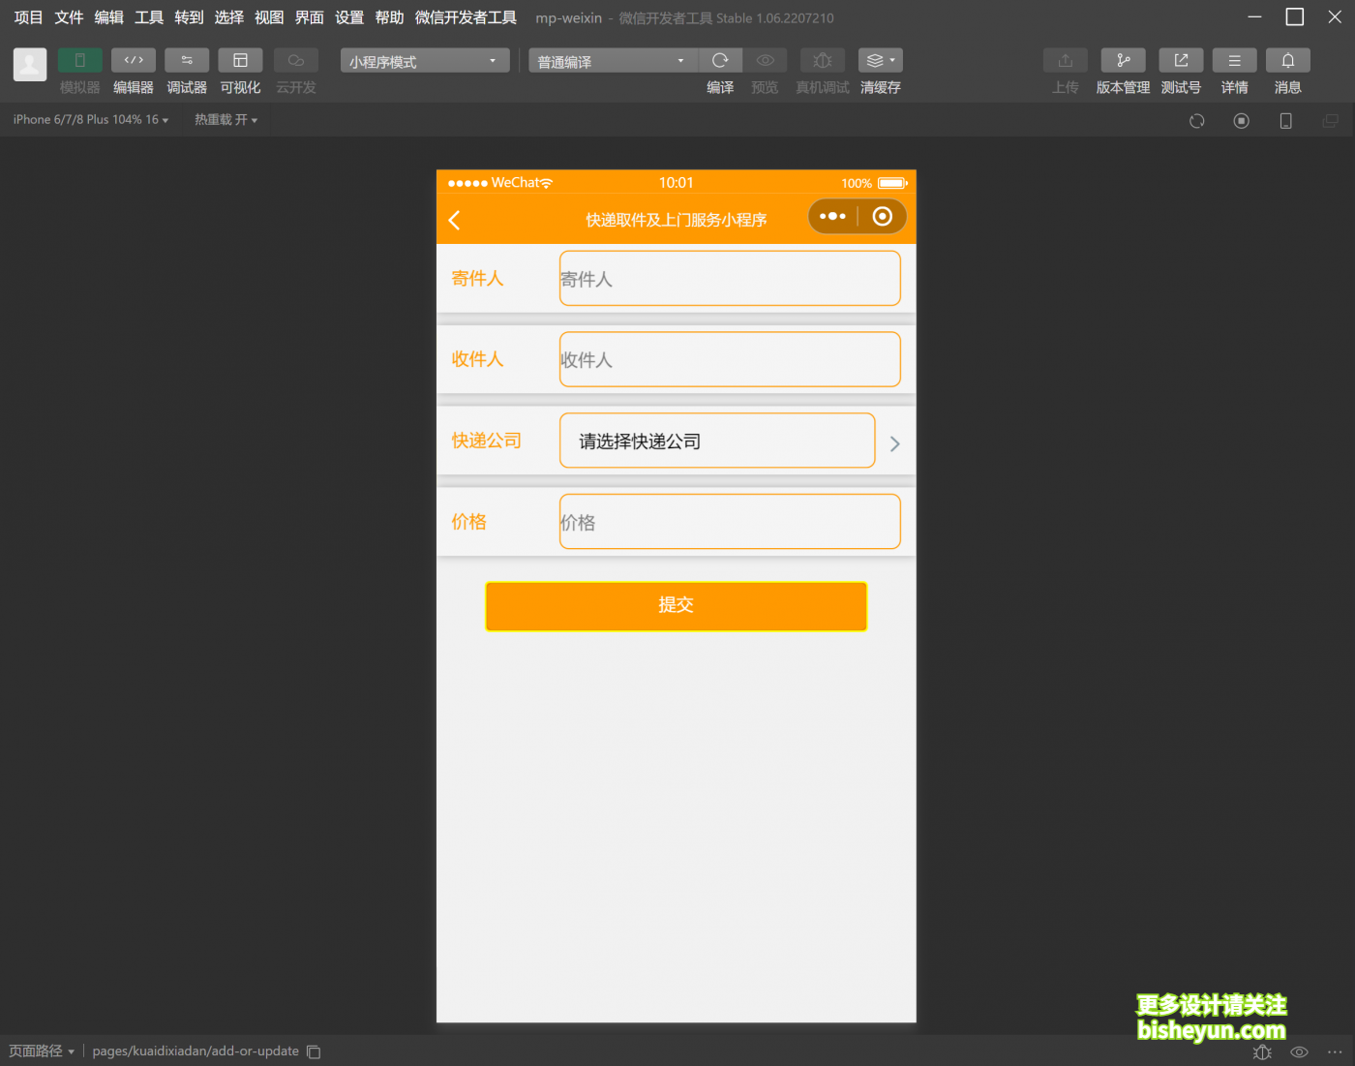This screenshot has height=1066, width=1355.
Task: Open the messages bell icon (消息)
Action: click(x=1288, y=60)
